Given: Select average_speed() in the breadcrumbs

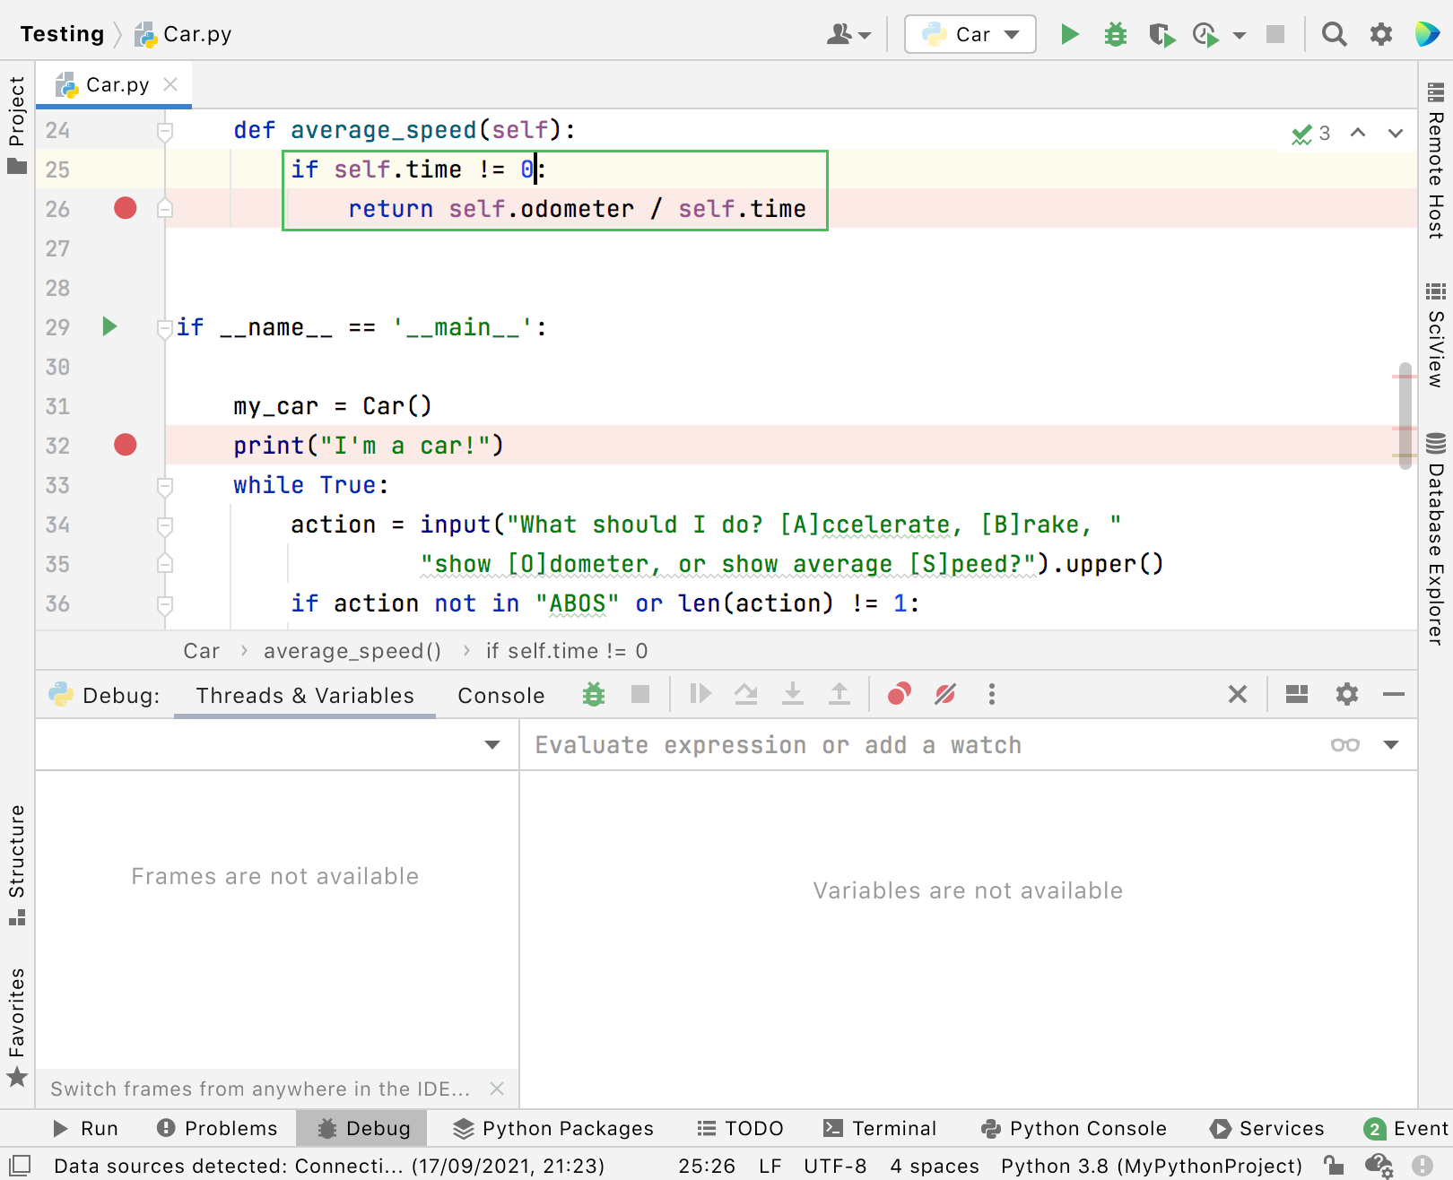Looking at the screenshot, I should [352, 650].
